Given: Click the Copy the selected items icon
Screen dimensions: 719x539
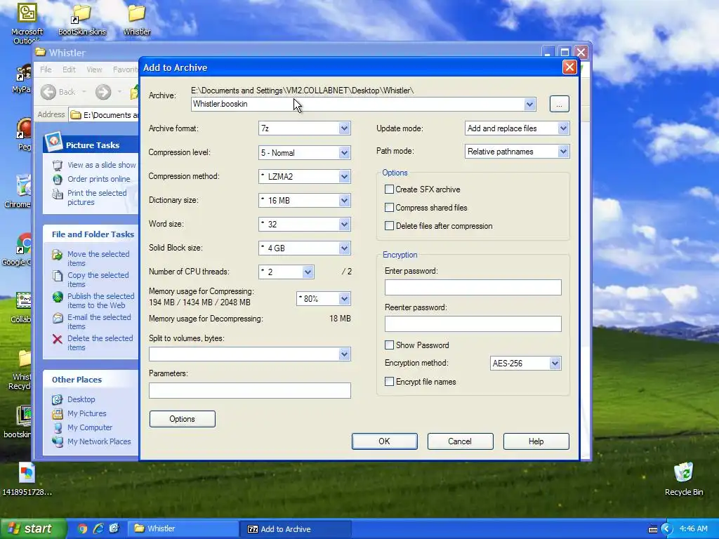Looking at the screenshot, I should [x=58, y=276].
